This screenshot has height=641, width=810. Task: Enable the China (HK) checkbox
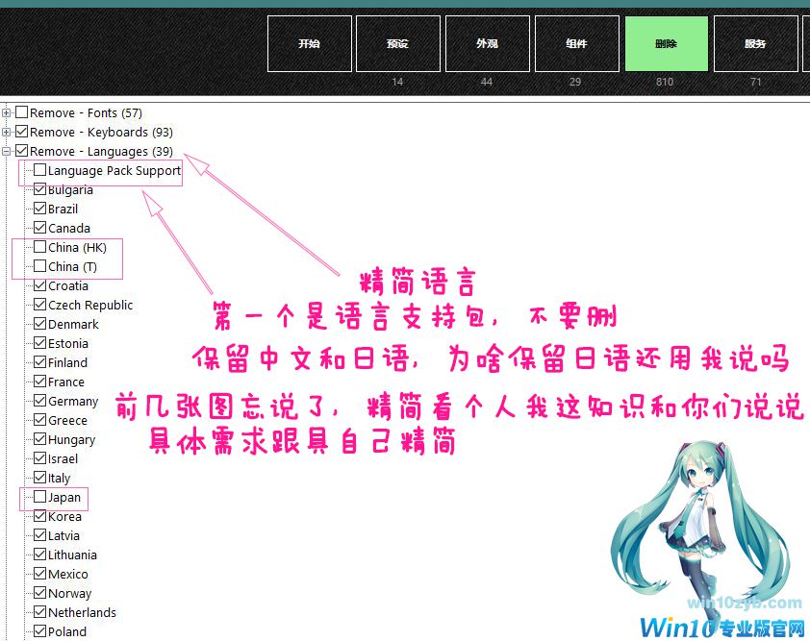tap(39, 248)
